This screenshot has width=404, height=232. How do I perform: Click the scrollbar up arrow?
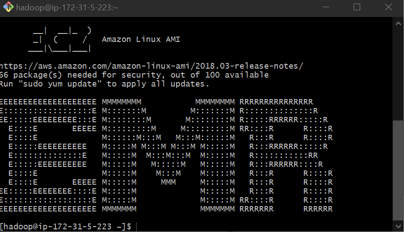(x=398, y=24)
